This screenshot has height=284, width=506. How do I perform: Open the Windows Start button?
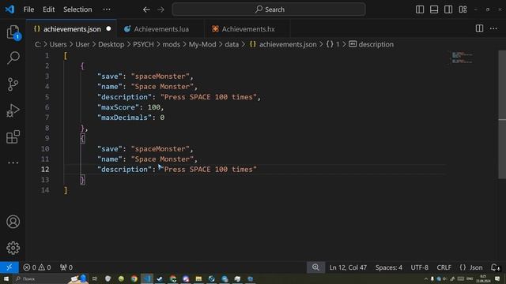click(6, 278)
